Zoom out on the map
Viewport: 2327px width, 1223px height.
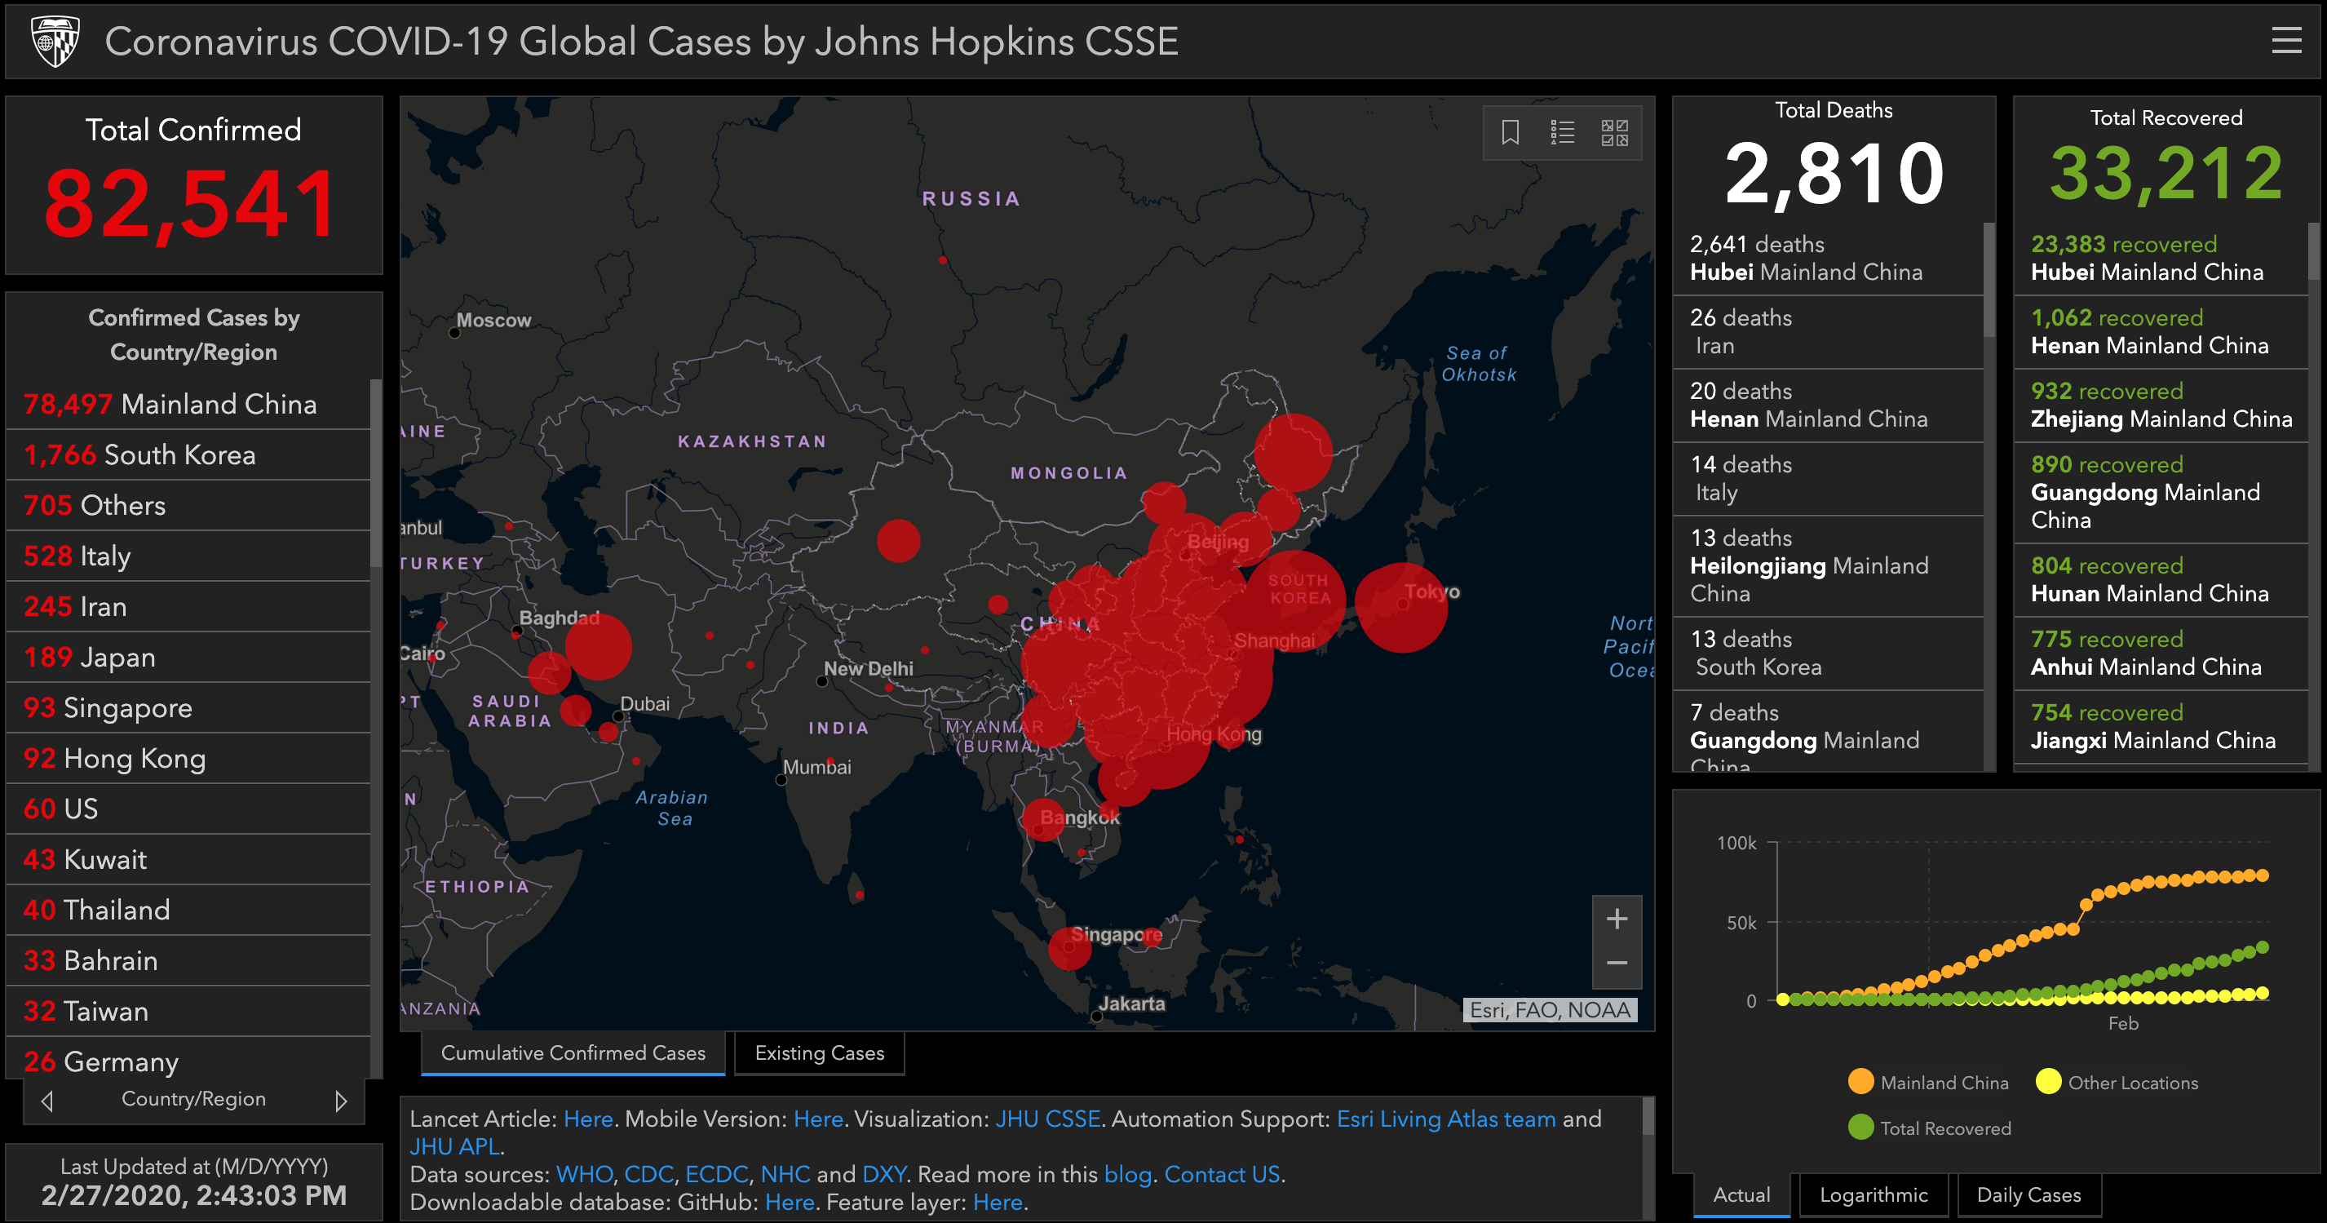1616,964
